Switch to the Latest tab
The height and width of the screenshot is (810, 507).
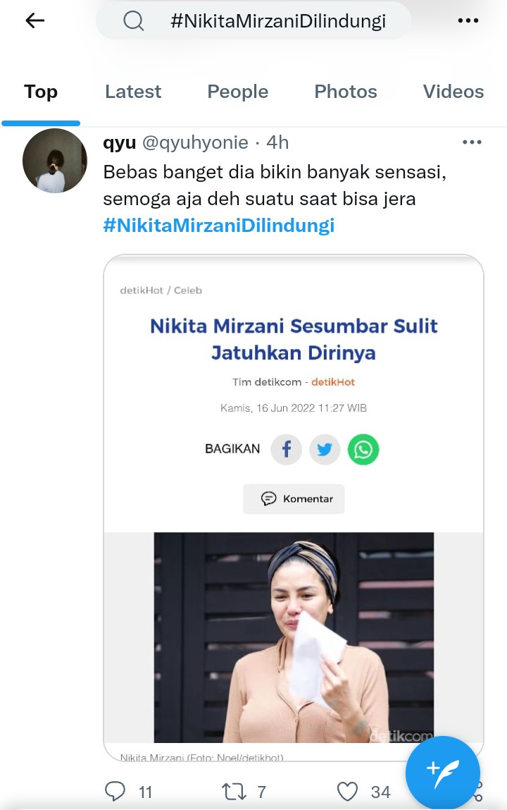click(x=133, y=92)
